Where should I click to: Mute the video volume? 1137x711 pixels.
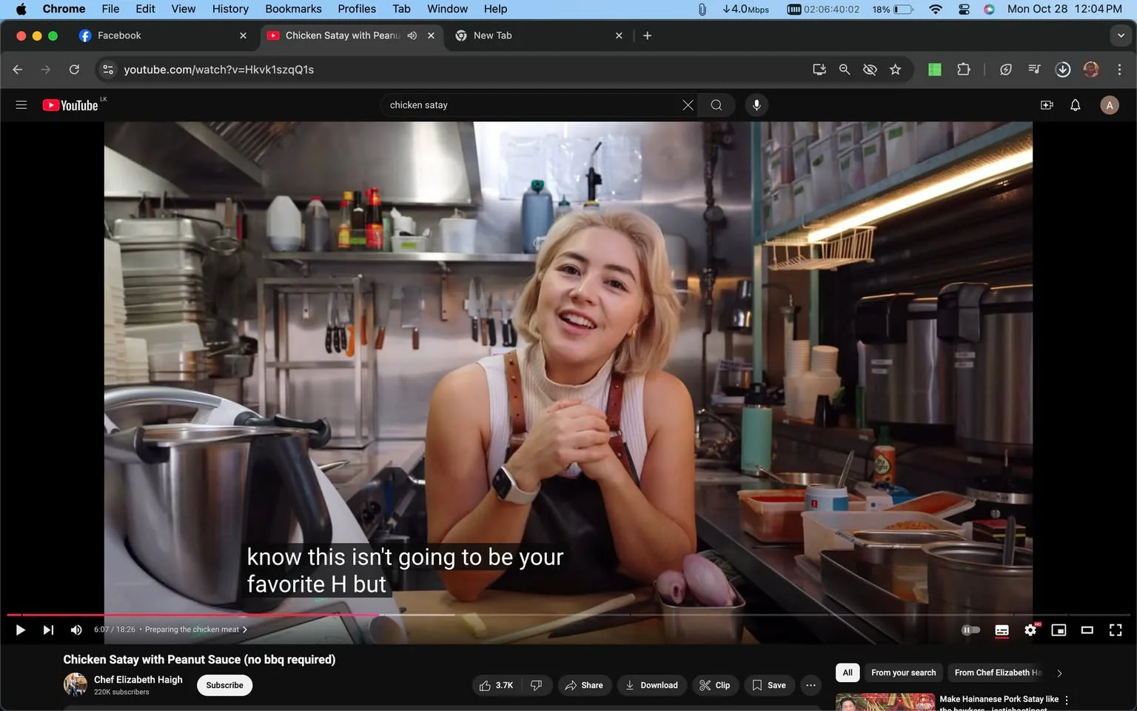[x=76, y=630]
